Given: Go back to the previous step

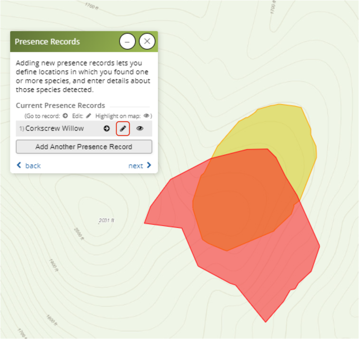Looking at the screenshot, I should (29, 165).
